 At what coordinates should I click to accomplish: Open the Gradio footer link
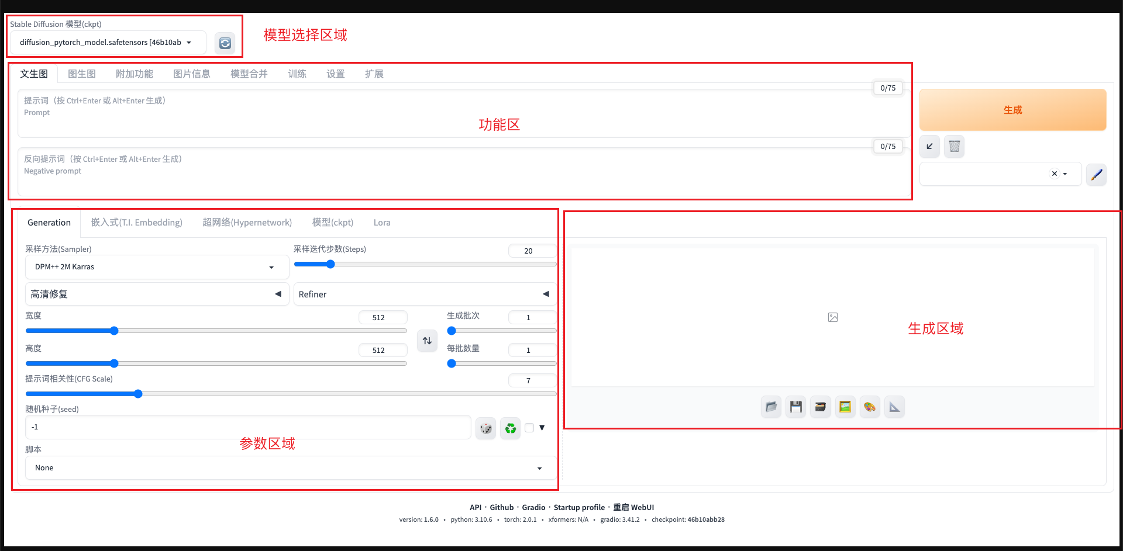(x=533, y=507)
